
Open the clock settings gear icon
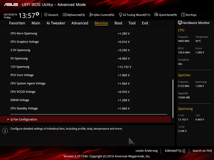(37, 14)
